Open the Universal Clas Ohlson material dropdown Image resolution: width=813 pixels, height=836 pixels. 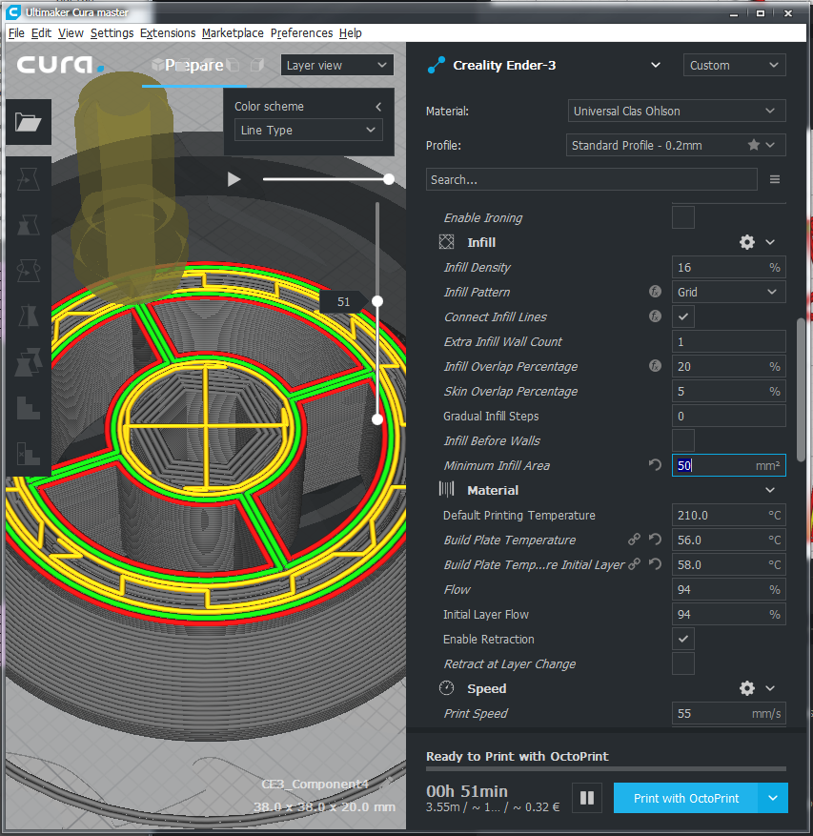click(677, 111)
